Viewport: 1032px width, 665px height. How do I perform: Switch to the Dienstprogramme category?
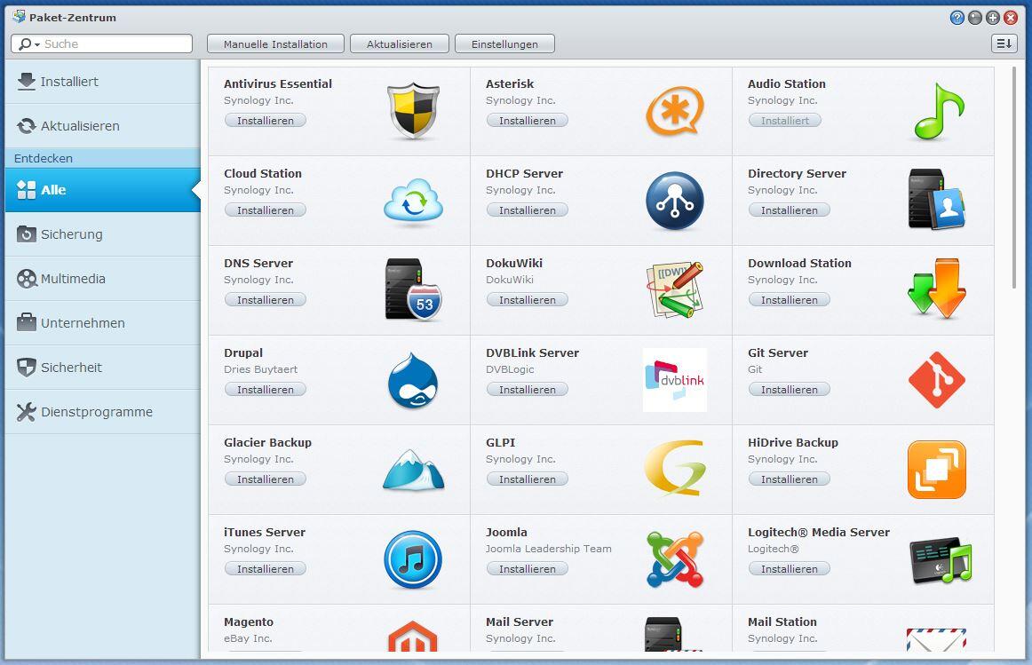point(103,412)
